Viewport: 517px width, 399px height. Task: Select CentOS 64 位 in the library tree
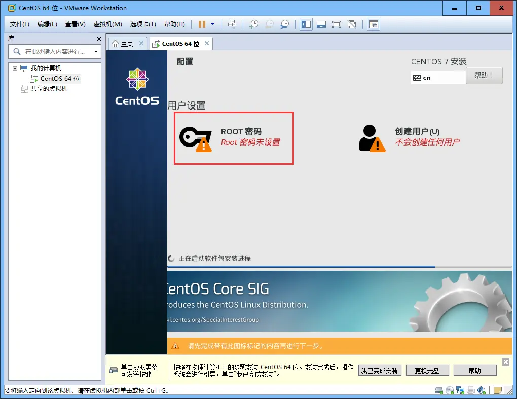pos(60,79)
